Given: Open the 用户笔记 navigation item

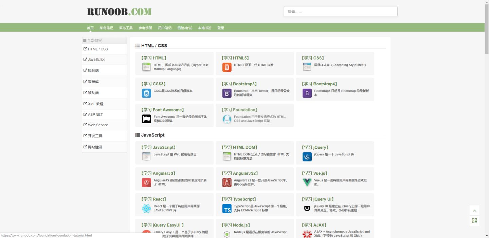Looking at the screenshot, I should click(165, 28).
